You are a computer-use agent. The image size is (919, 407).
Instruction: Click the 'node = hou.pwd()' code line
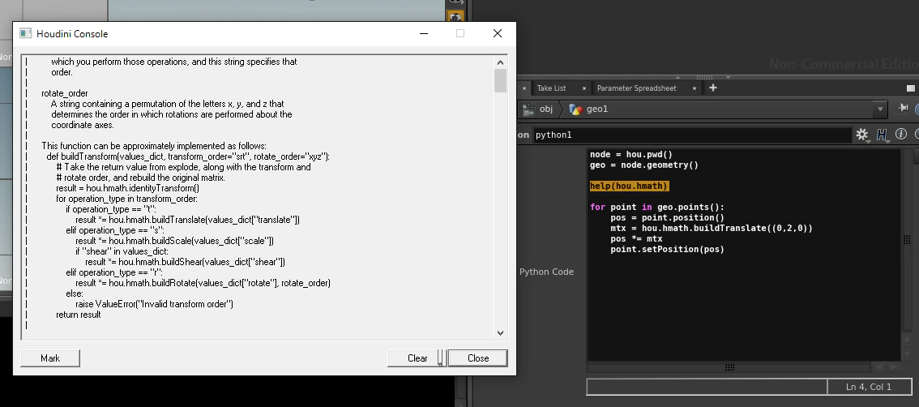pos(630,154)
